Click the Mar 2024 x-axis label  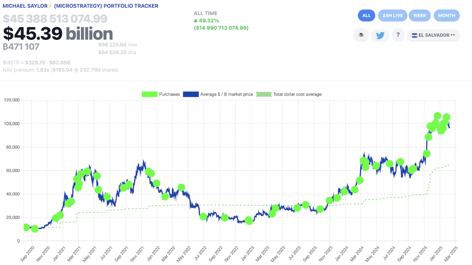(357, 254)
